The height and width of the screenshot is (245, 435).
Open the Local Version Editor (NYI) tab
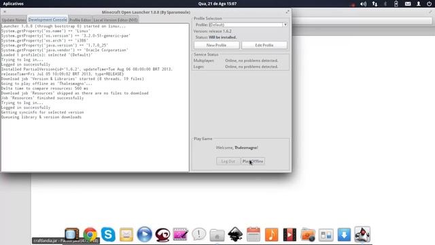tap(116, 20)
